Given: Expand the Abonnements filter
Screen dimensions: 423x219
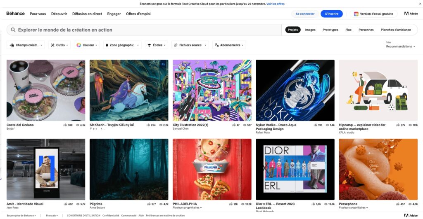Looking at the screenshot, I should pos(229,45).
